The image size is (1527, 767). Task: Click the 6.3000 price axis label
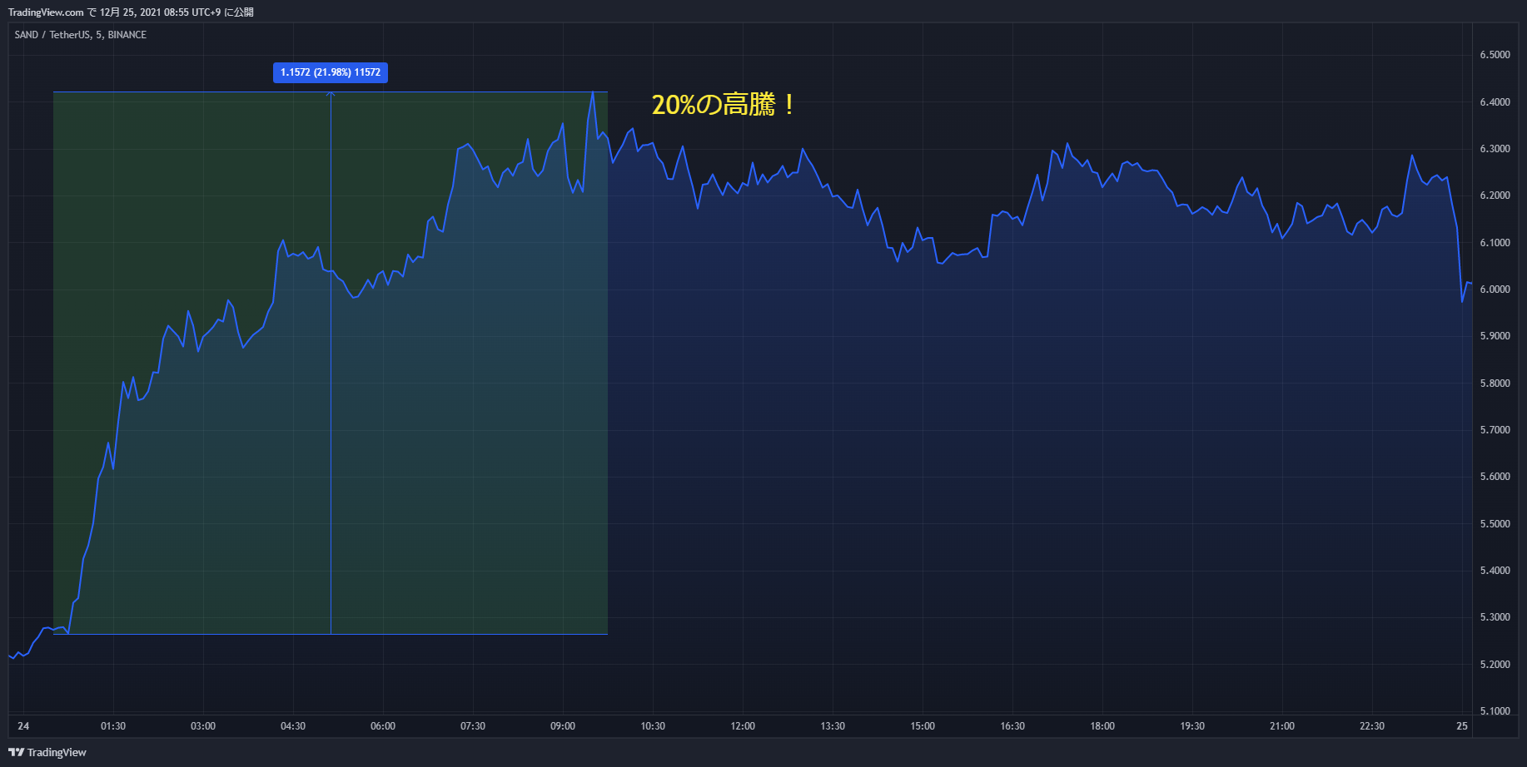1495,149
